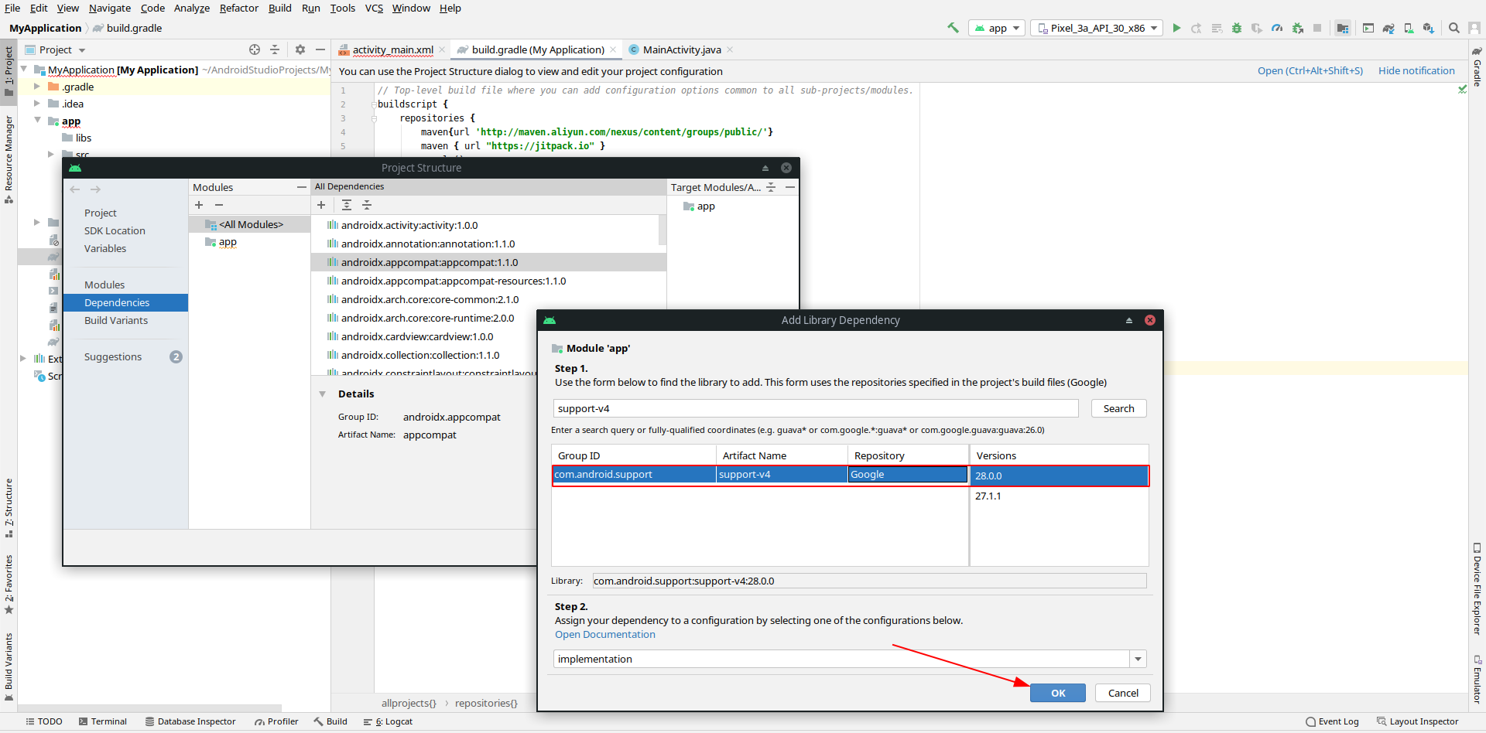Open the Terminal tool window
1486x733 pixels.
point(102,721)
